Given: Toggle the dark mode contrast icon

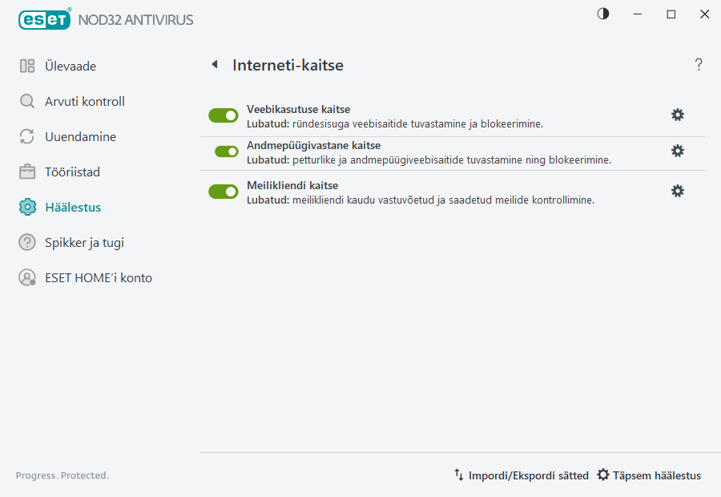Looking at the screenshot, I should click(x=602, y=14).
